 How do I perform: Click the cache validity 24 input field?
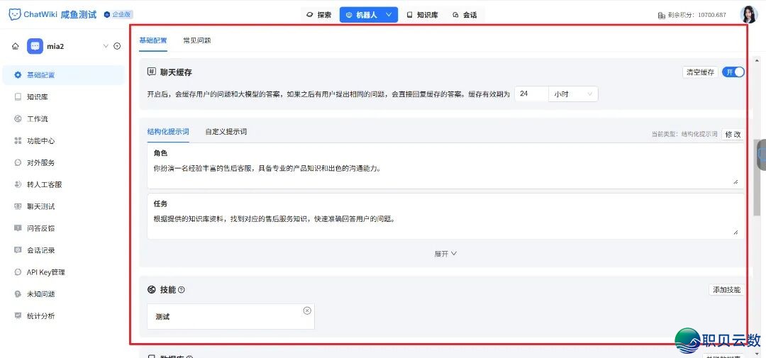point(531,94)
